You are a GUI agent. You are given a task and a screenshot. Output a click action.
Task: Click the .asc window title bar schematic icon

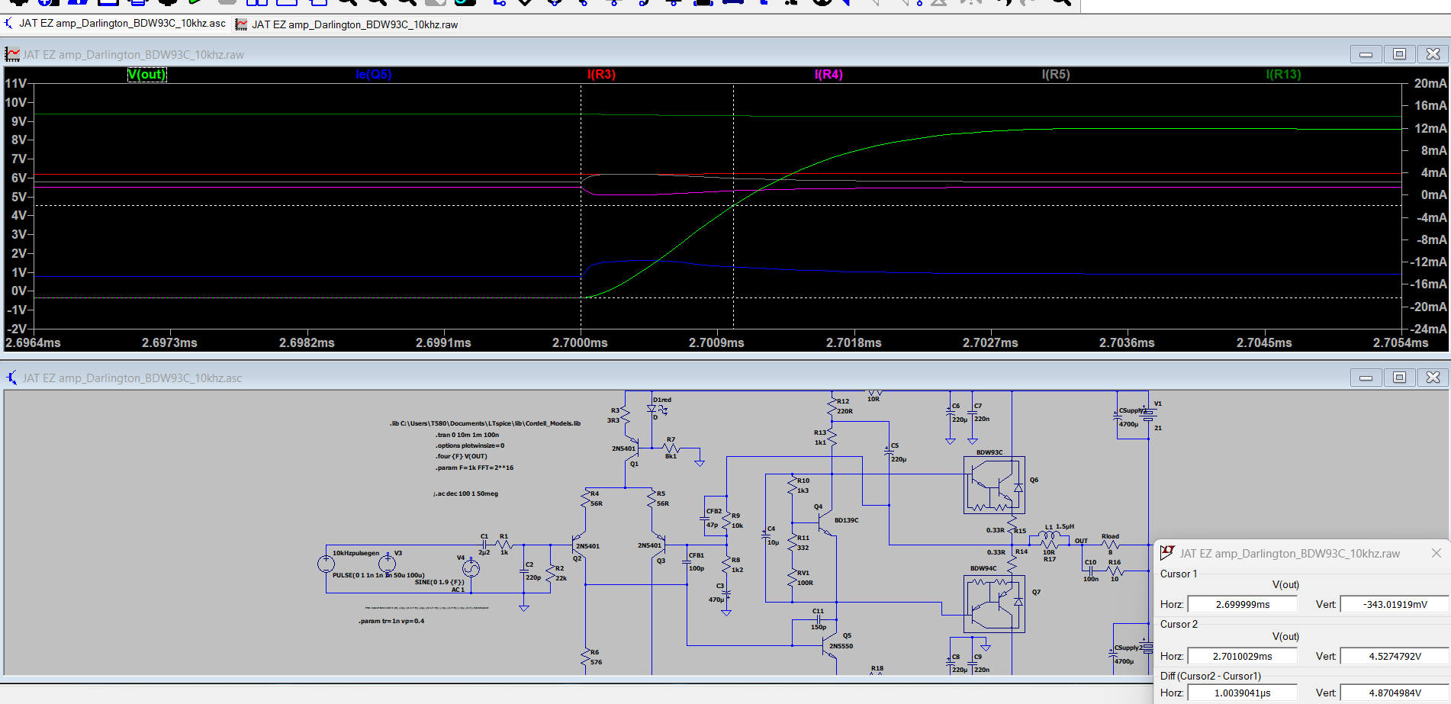click(x=11, y=378)
